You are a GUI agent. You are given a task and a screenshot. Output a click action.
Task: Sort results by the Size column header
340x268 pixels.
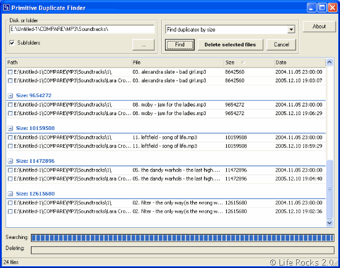[249, 63]
